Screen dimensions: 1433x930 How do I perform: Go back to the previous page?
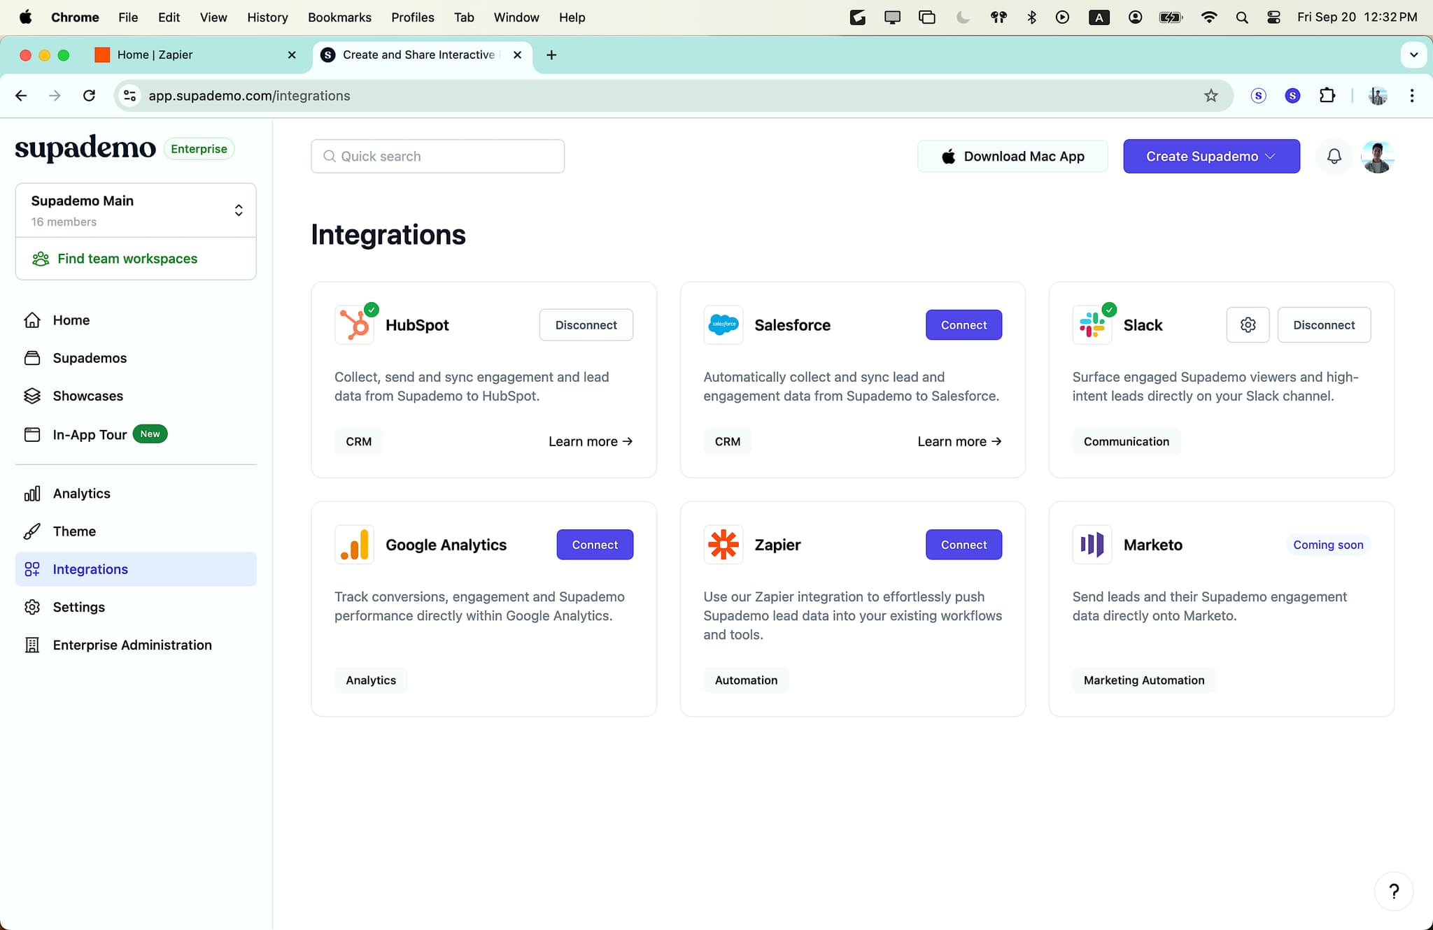pyautogui.click(x=21, y=96)
